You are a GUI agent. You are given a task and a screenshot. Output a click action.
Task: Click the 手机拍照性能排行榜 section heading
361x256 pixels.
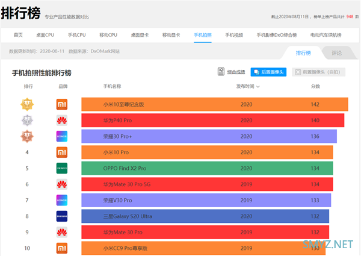[x=42, y=73]
